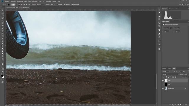Create a new layer group
The image size is (189, 106).
click(181, 105)
